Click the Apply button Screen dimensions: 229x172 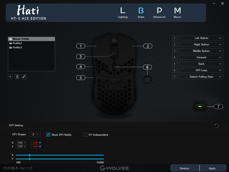coord(213,168)
